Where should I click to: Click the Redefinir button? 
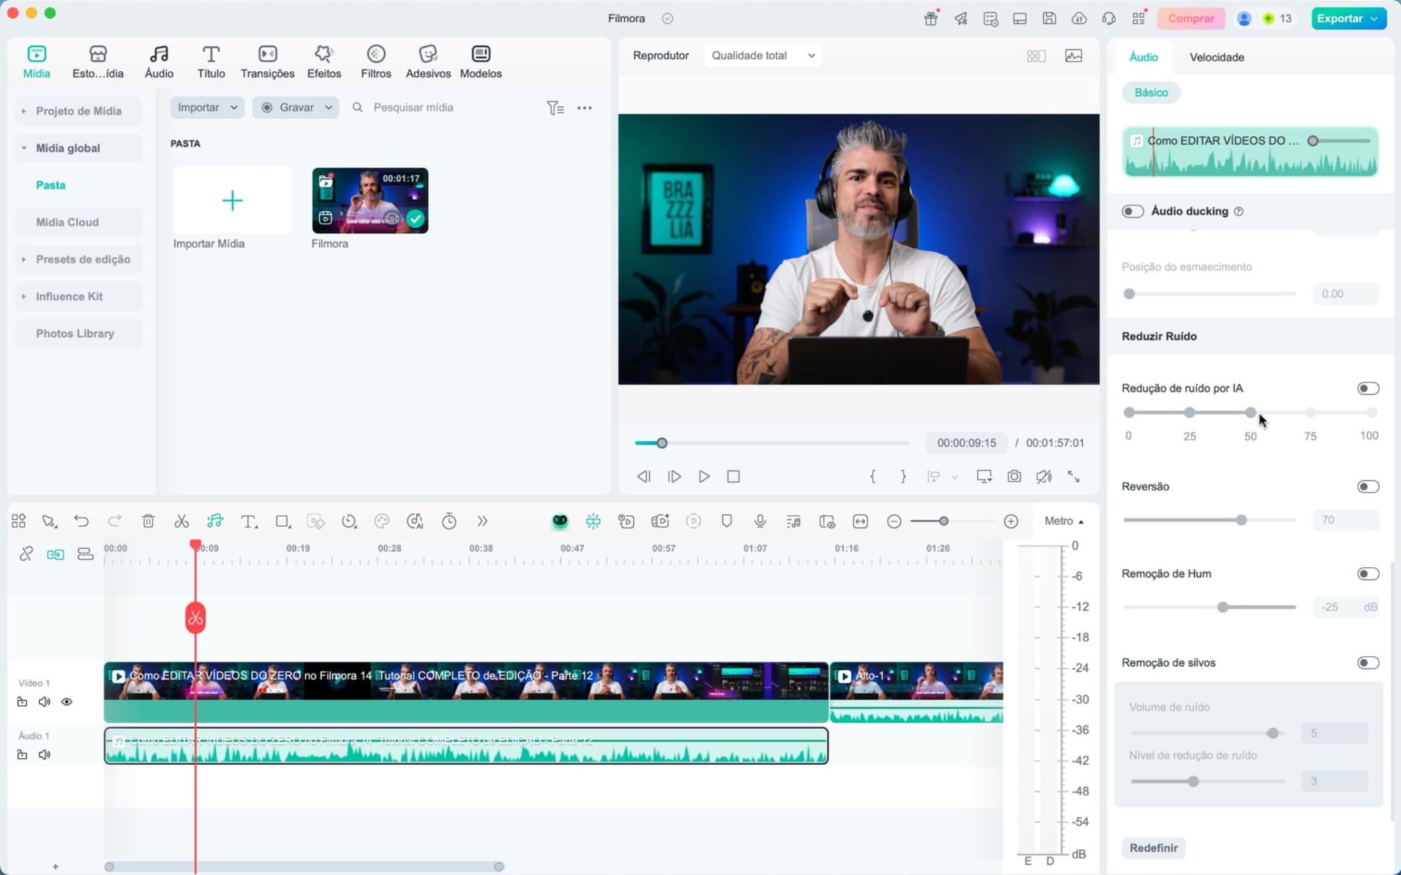1153,848
